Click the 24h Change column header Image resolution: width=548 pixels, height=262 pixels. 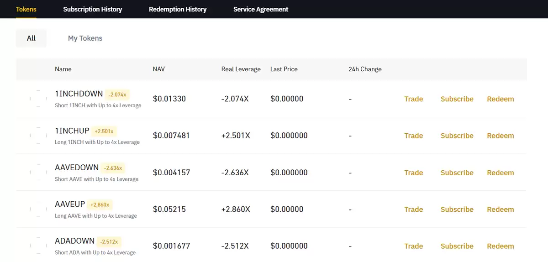(x=365, y=69)
